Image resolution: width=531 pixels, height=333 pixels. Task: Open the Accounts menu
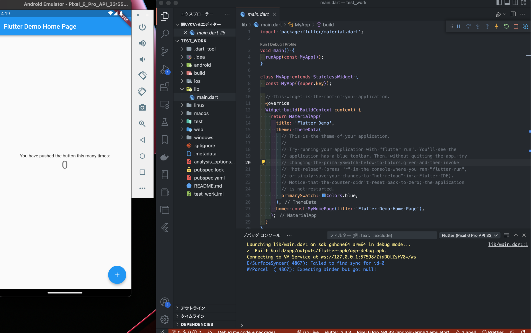click(165, 302)
